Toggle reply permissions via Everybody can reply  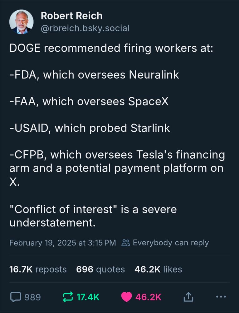(171, 242)
